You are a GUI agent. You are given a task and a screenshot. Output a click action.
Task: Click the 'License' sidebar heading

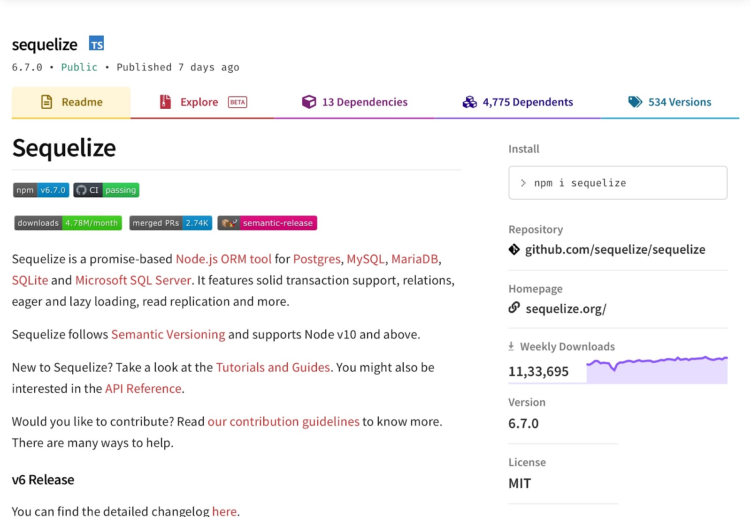point(527,462)
